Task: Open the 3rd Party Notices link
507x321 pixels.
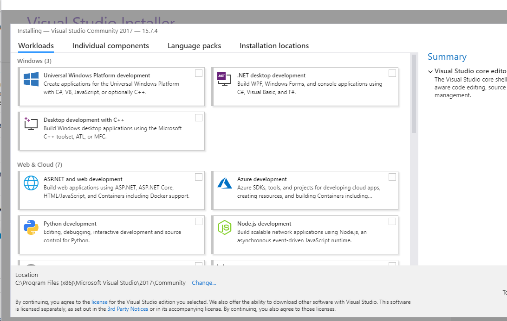Action: [x=128, y=309]
